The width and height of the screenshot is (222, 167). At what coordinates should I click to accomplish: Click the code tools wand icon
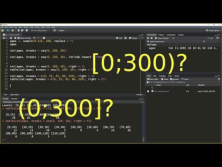38,38
